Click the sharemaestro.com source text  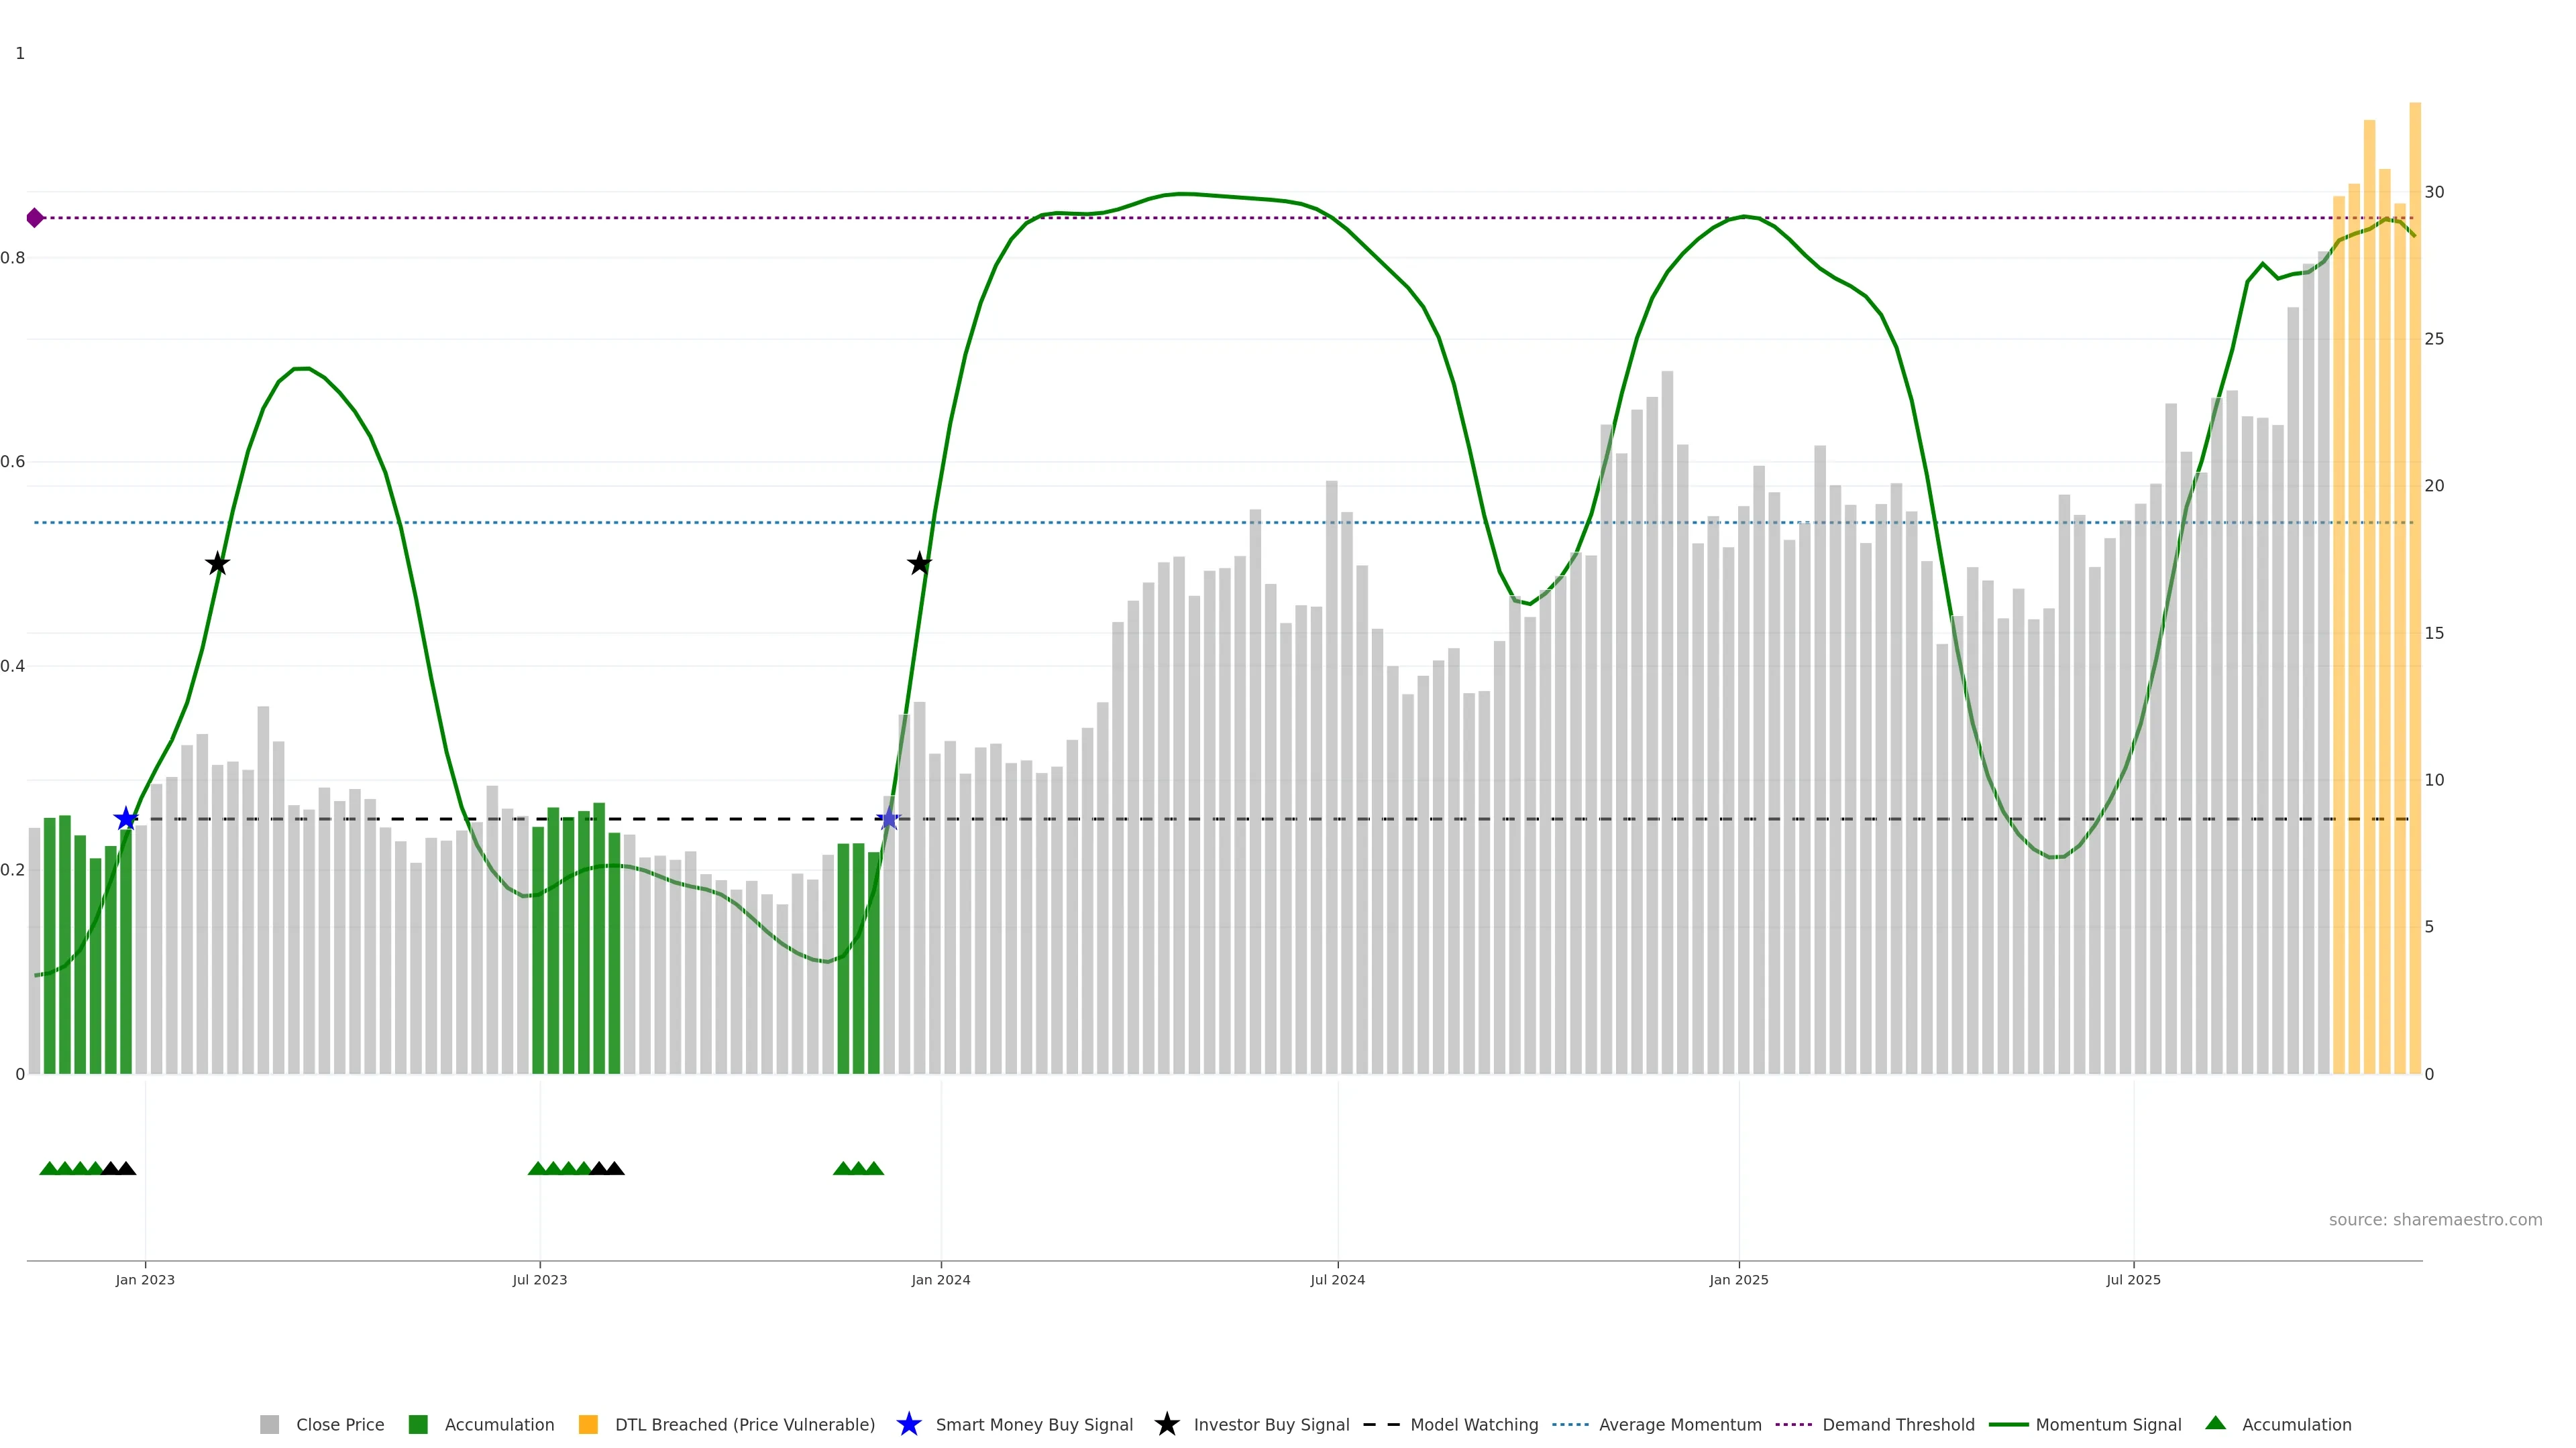point(2434,1220)
